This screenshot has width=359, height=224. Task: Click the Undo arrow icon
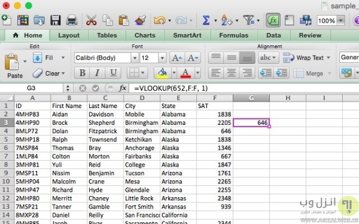pyautogui.click(x=160, y=20)
